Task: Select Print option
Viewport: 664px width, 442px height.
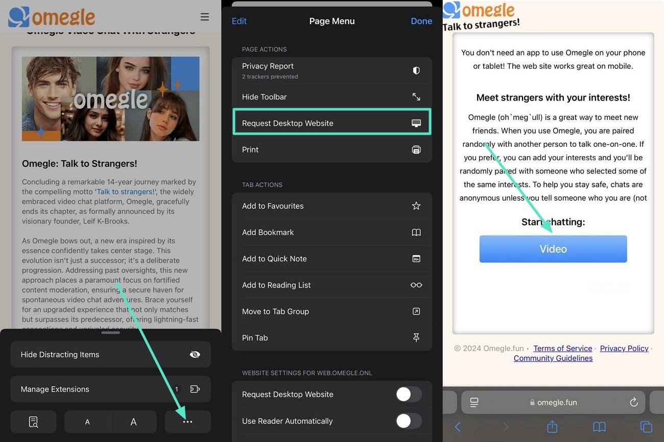Action: click(x=332, y=150)
